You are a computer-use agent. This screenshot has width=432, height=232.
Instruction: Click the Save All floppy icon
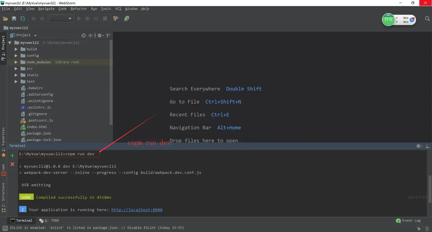[x=14, y=19]
